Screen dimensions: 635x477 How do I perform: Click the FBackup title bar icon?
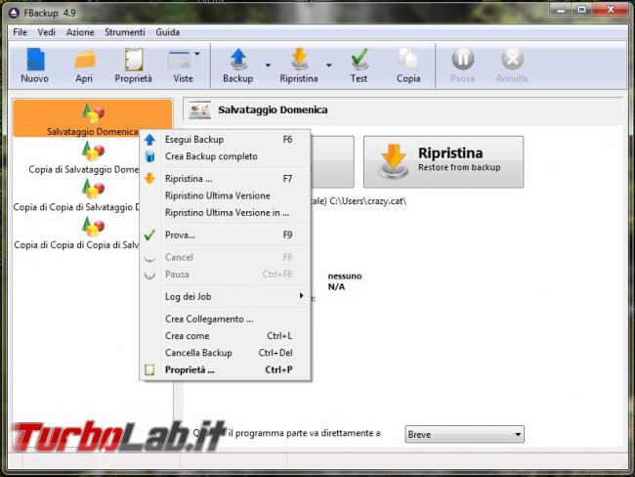[14, 13]
